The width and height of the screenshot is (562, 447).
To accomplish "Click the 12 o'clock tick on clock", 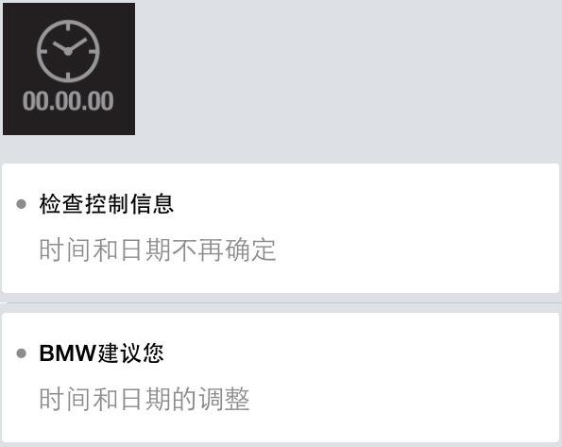I will [x=68, y=26].
